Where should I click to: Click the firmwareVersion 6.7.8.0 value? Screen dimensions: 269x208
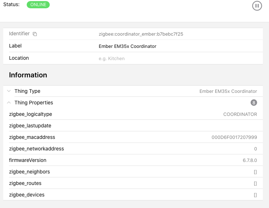250,160
